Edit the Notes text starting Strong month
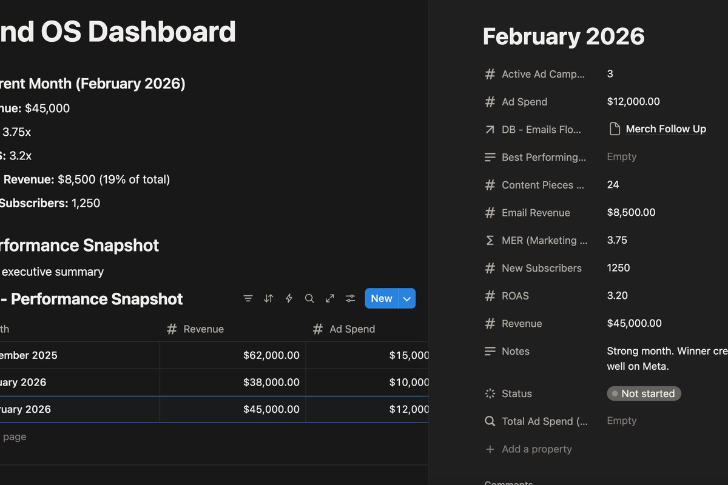 (x=667, y=359)
